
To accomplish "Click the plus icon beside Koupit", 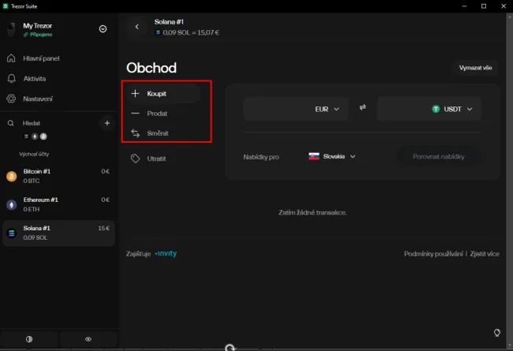I will pos(135,94).
